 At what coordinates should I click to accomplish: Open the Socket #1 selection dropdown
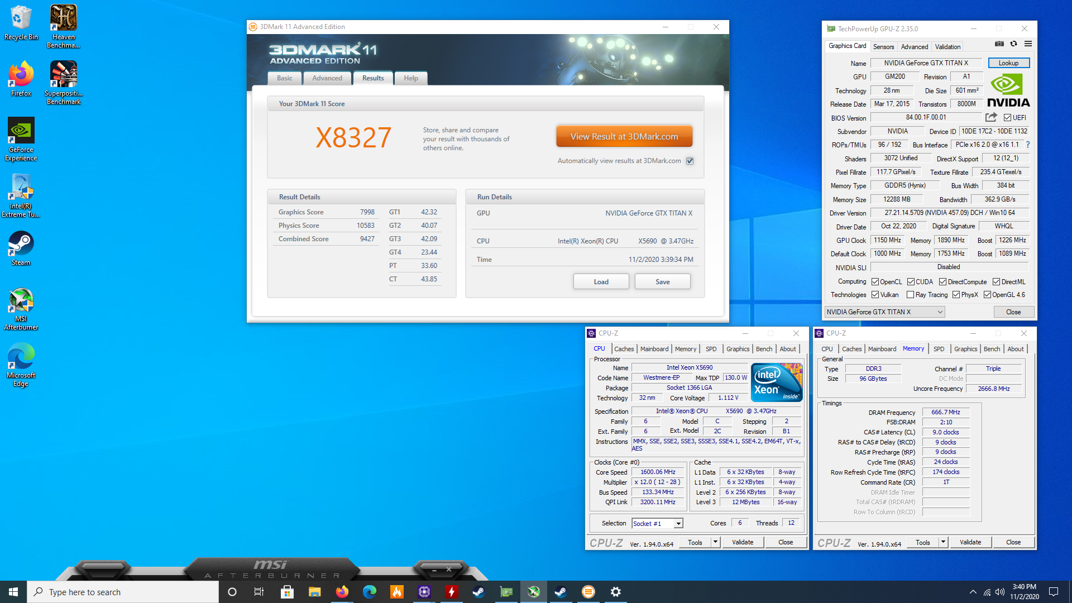[x=657, y=524]
